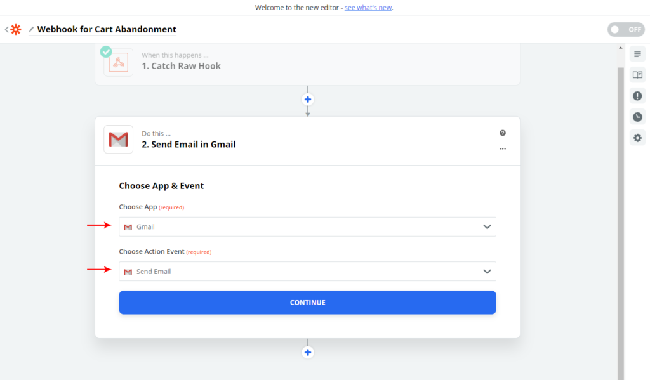Click the Webhook for Cart Abandonment title
The image size is (650, 380).
point(107,30)
